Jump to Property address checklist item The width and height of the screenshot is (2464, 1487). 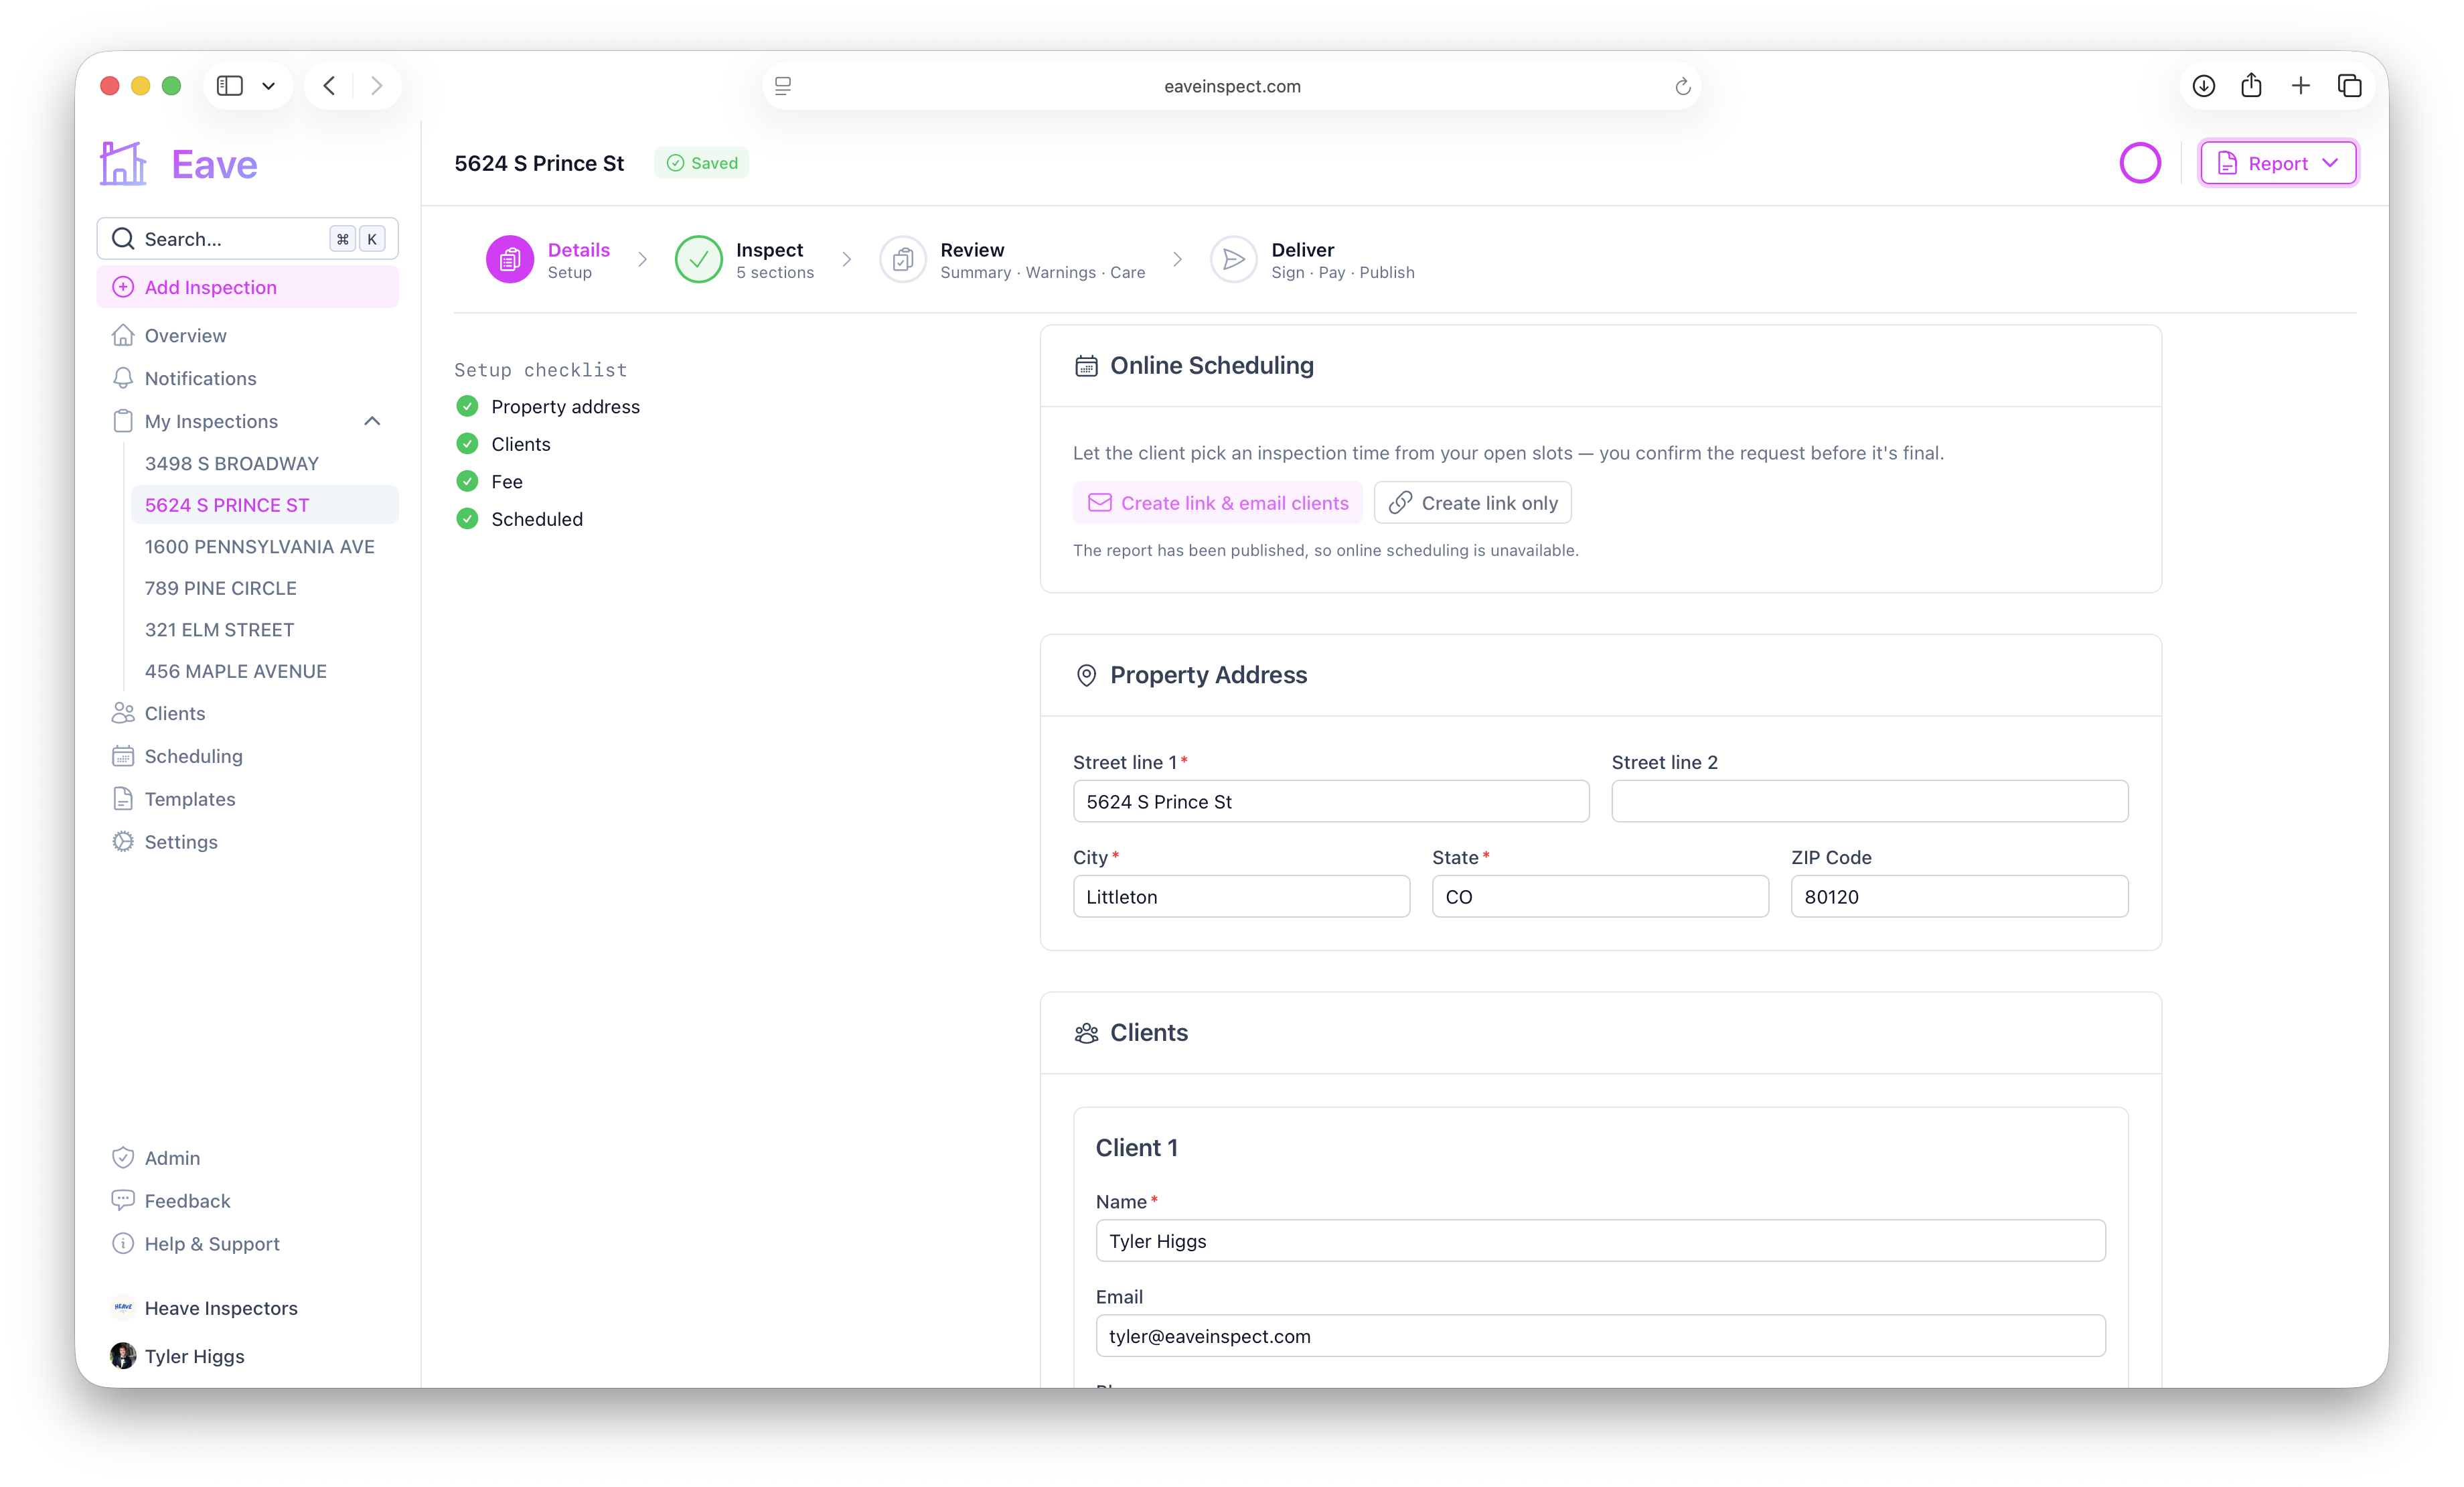click(x=548, y=407)
